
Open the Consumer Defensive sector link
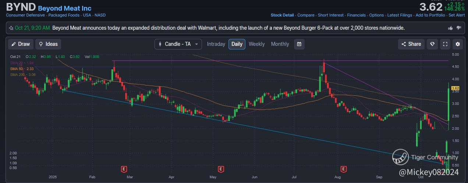coord(25,15)
